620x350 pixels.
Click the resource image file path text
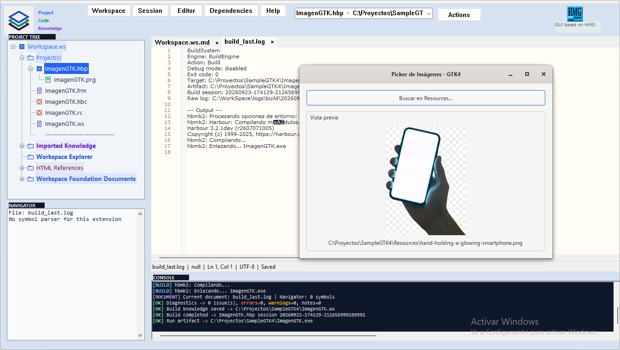[425, 243]
